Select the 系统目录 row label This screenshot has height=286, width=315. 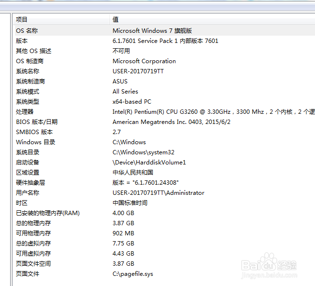[28, 152]
